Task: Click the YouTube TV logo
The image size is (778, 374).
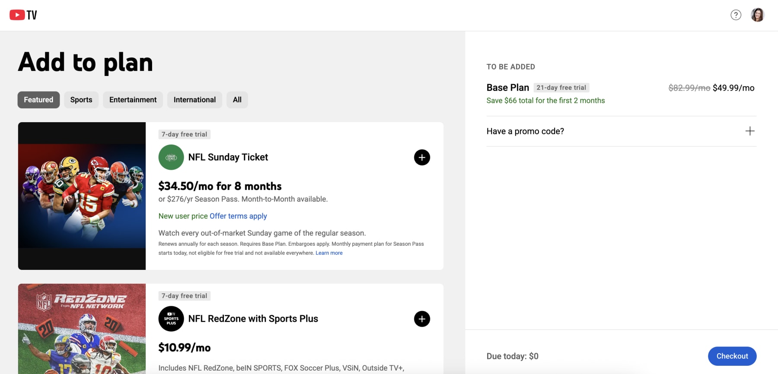Action: click(x=23, y=15)
